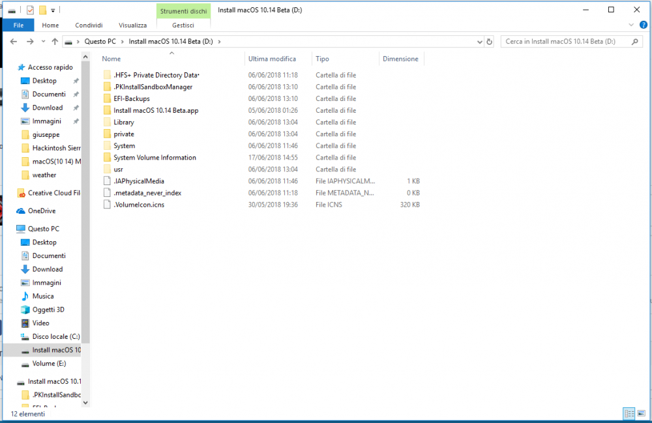Select System Volume Information folder

155,158
